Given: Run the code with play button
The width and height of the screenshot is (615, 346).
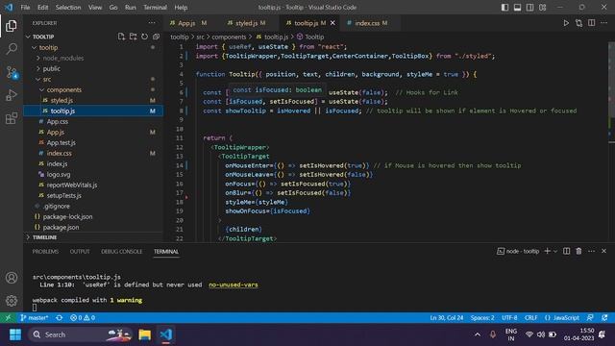Looking at the screenshot, I should [x=566, y=23].
